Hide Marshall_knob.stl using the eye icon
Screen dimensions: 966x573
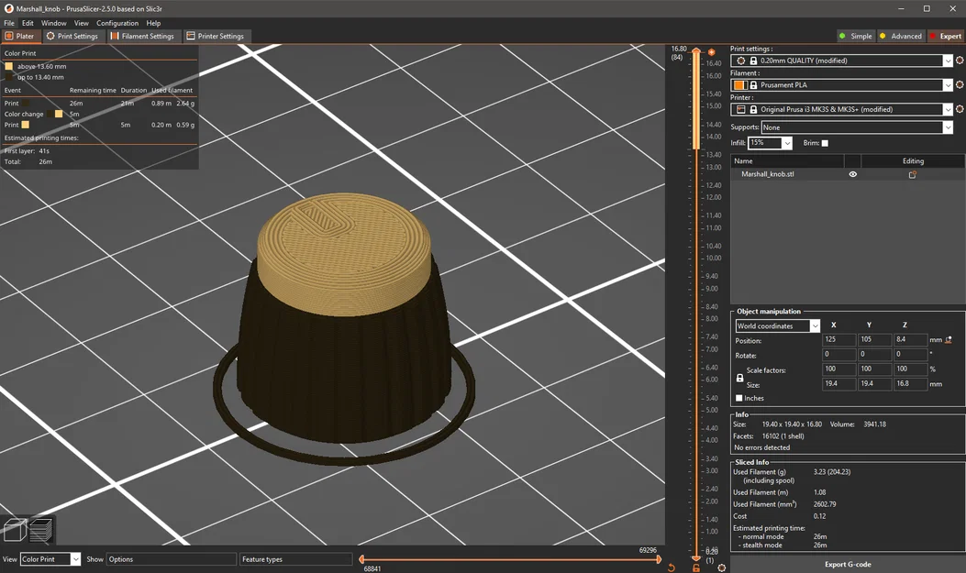pos(853,174)
